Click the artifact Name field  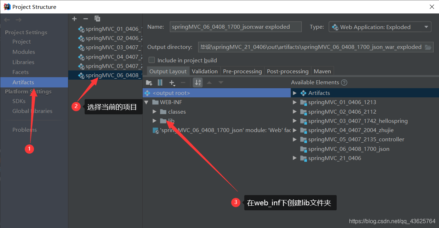pos(236,27)
